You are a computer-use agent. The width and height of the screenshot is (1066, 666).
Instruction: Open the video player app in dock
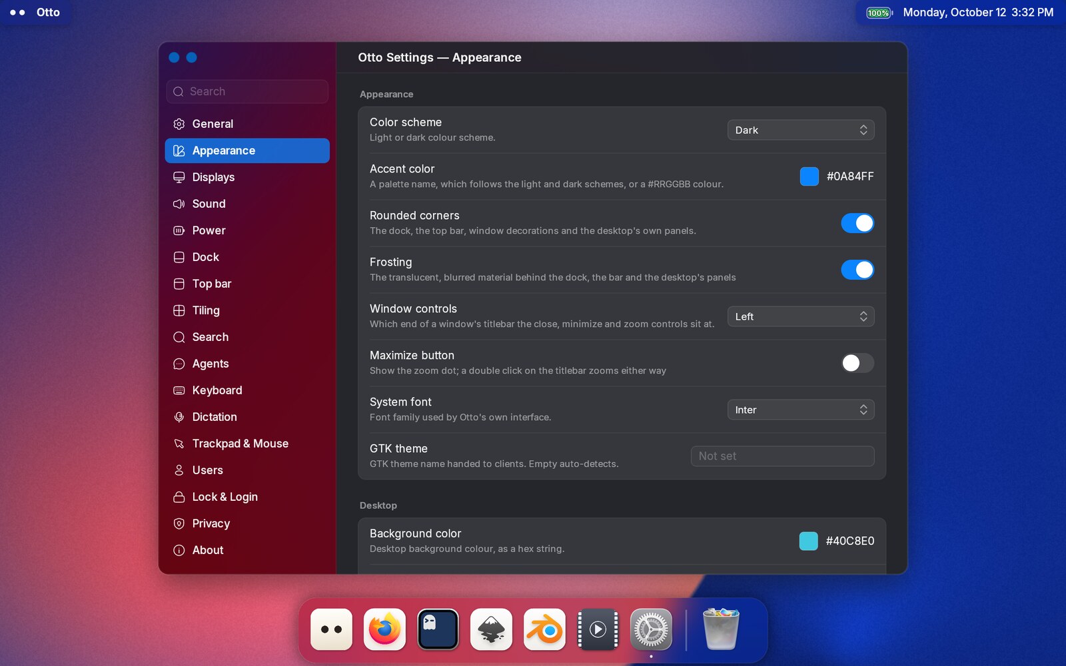coord(598,629)
